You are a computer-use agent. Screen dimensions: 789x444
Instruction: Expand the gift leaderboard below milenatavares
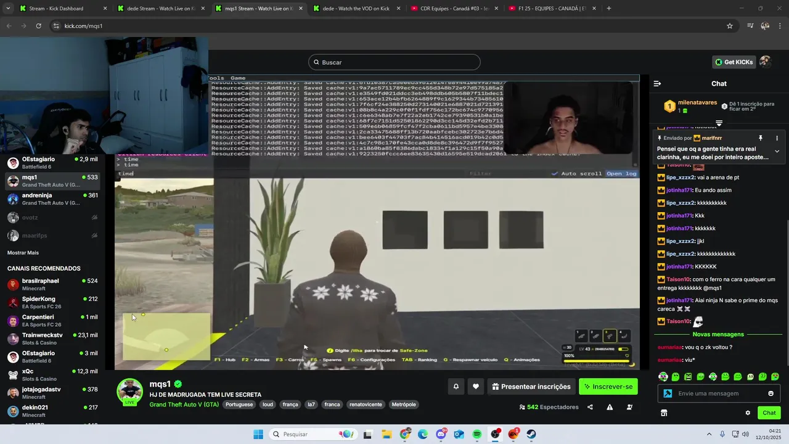(719, 123)
